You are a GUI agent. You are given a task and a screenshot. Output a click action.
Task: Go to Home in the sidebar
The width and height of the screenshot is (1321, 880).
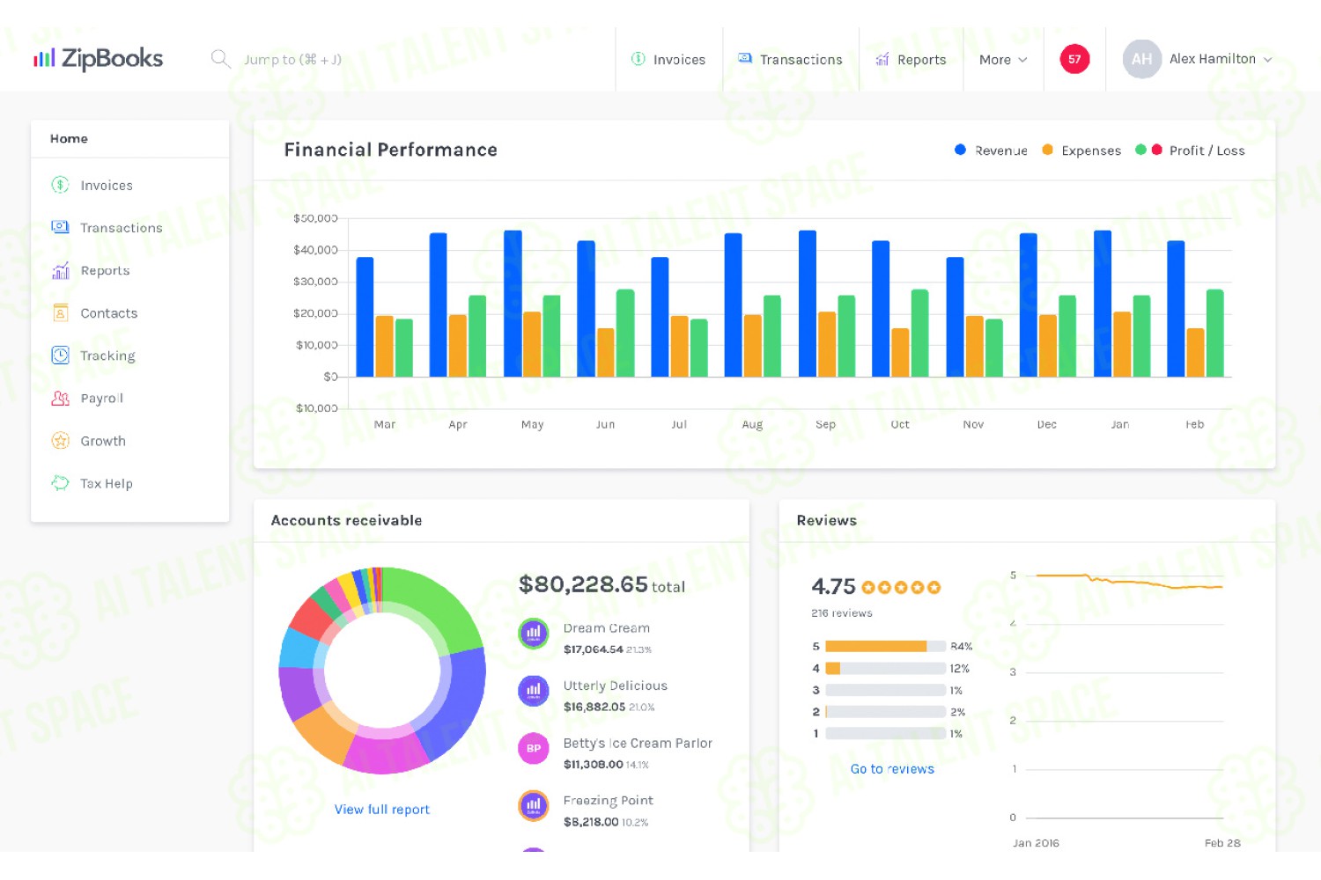pos(69,139)
